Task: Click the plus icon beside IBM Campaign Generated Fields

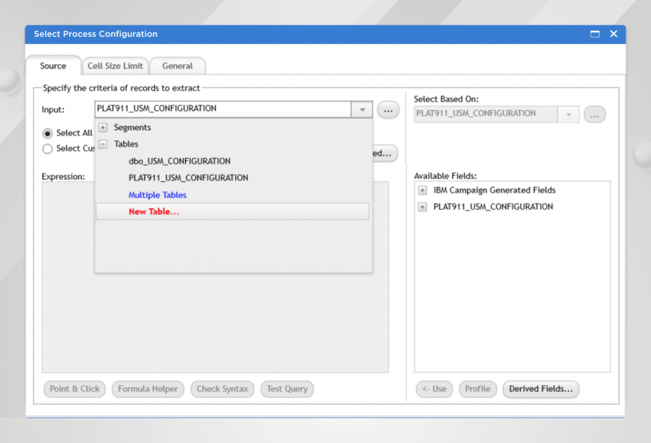Action: click(x=422, y=189)
